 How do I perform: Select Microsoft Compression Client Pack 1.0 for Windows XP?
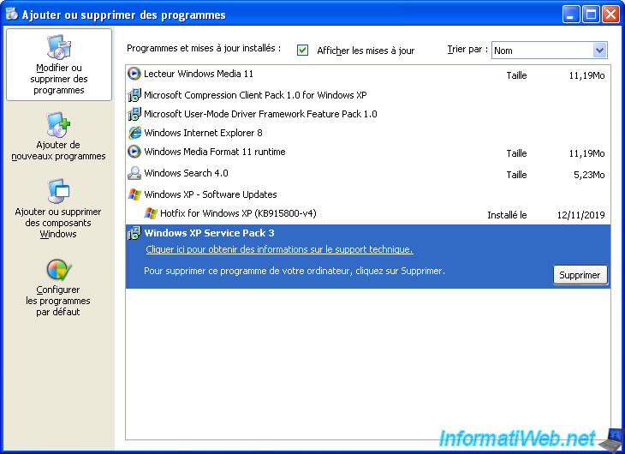(255, 95)
